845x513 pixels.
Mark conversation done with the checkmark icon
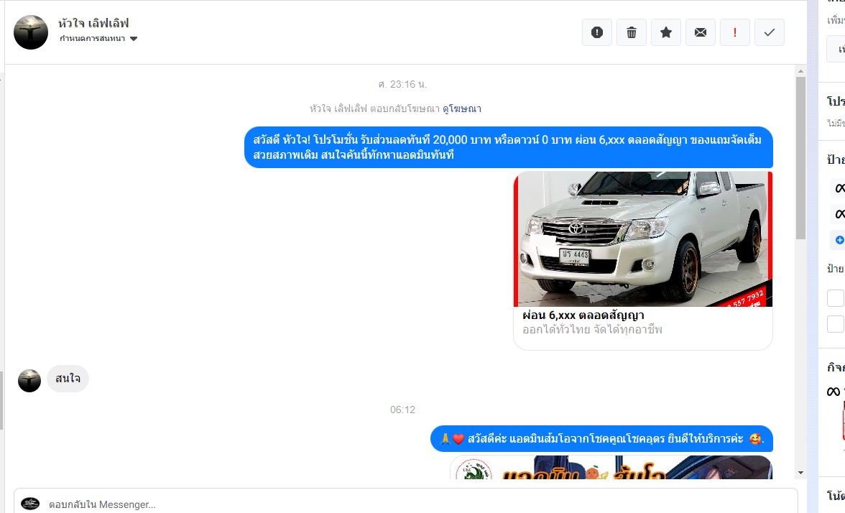pos(769,32)
